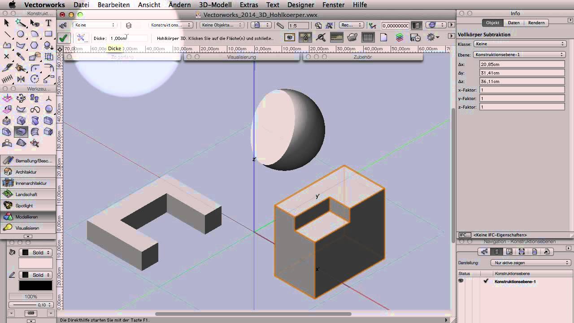Toggle the crossed magnifier zoom button

click(x=321, y=37)
